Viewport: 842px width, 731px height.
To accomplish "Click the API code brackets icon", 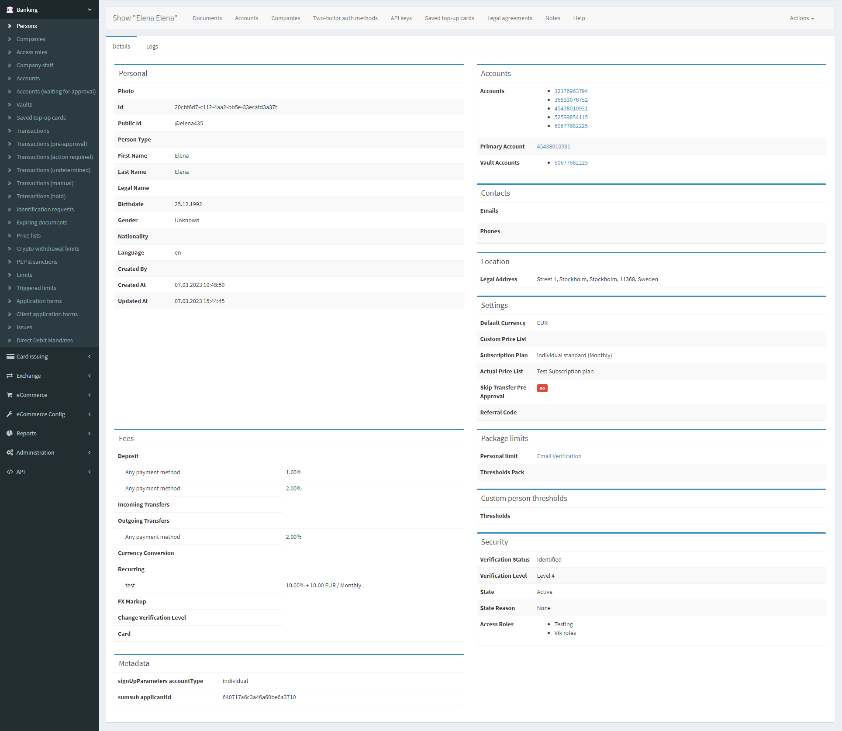I will 10,472.
